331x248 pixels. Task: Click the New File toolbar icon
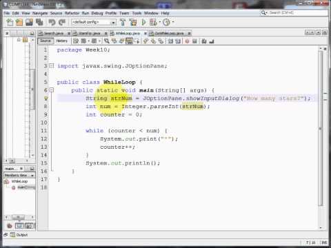click(10, 22)
